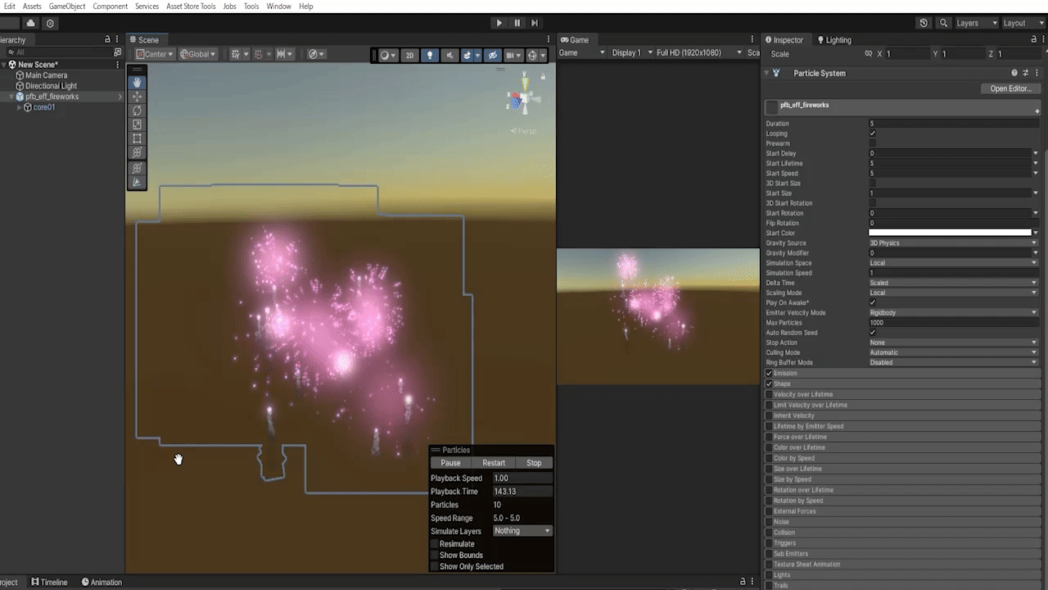Open the GameObject menu

coord(67,7)
